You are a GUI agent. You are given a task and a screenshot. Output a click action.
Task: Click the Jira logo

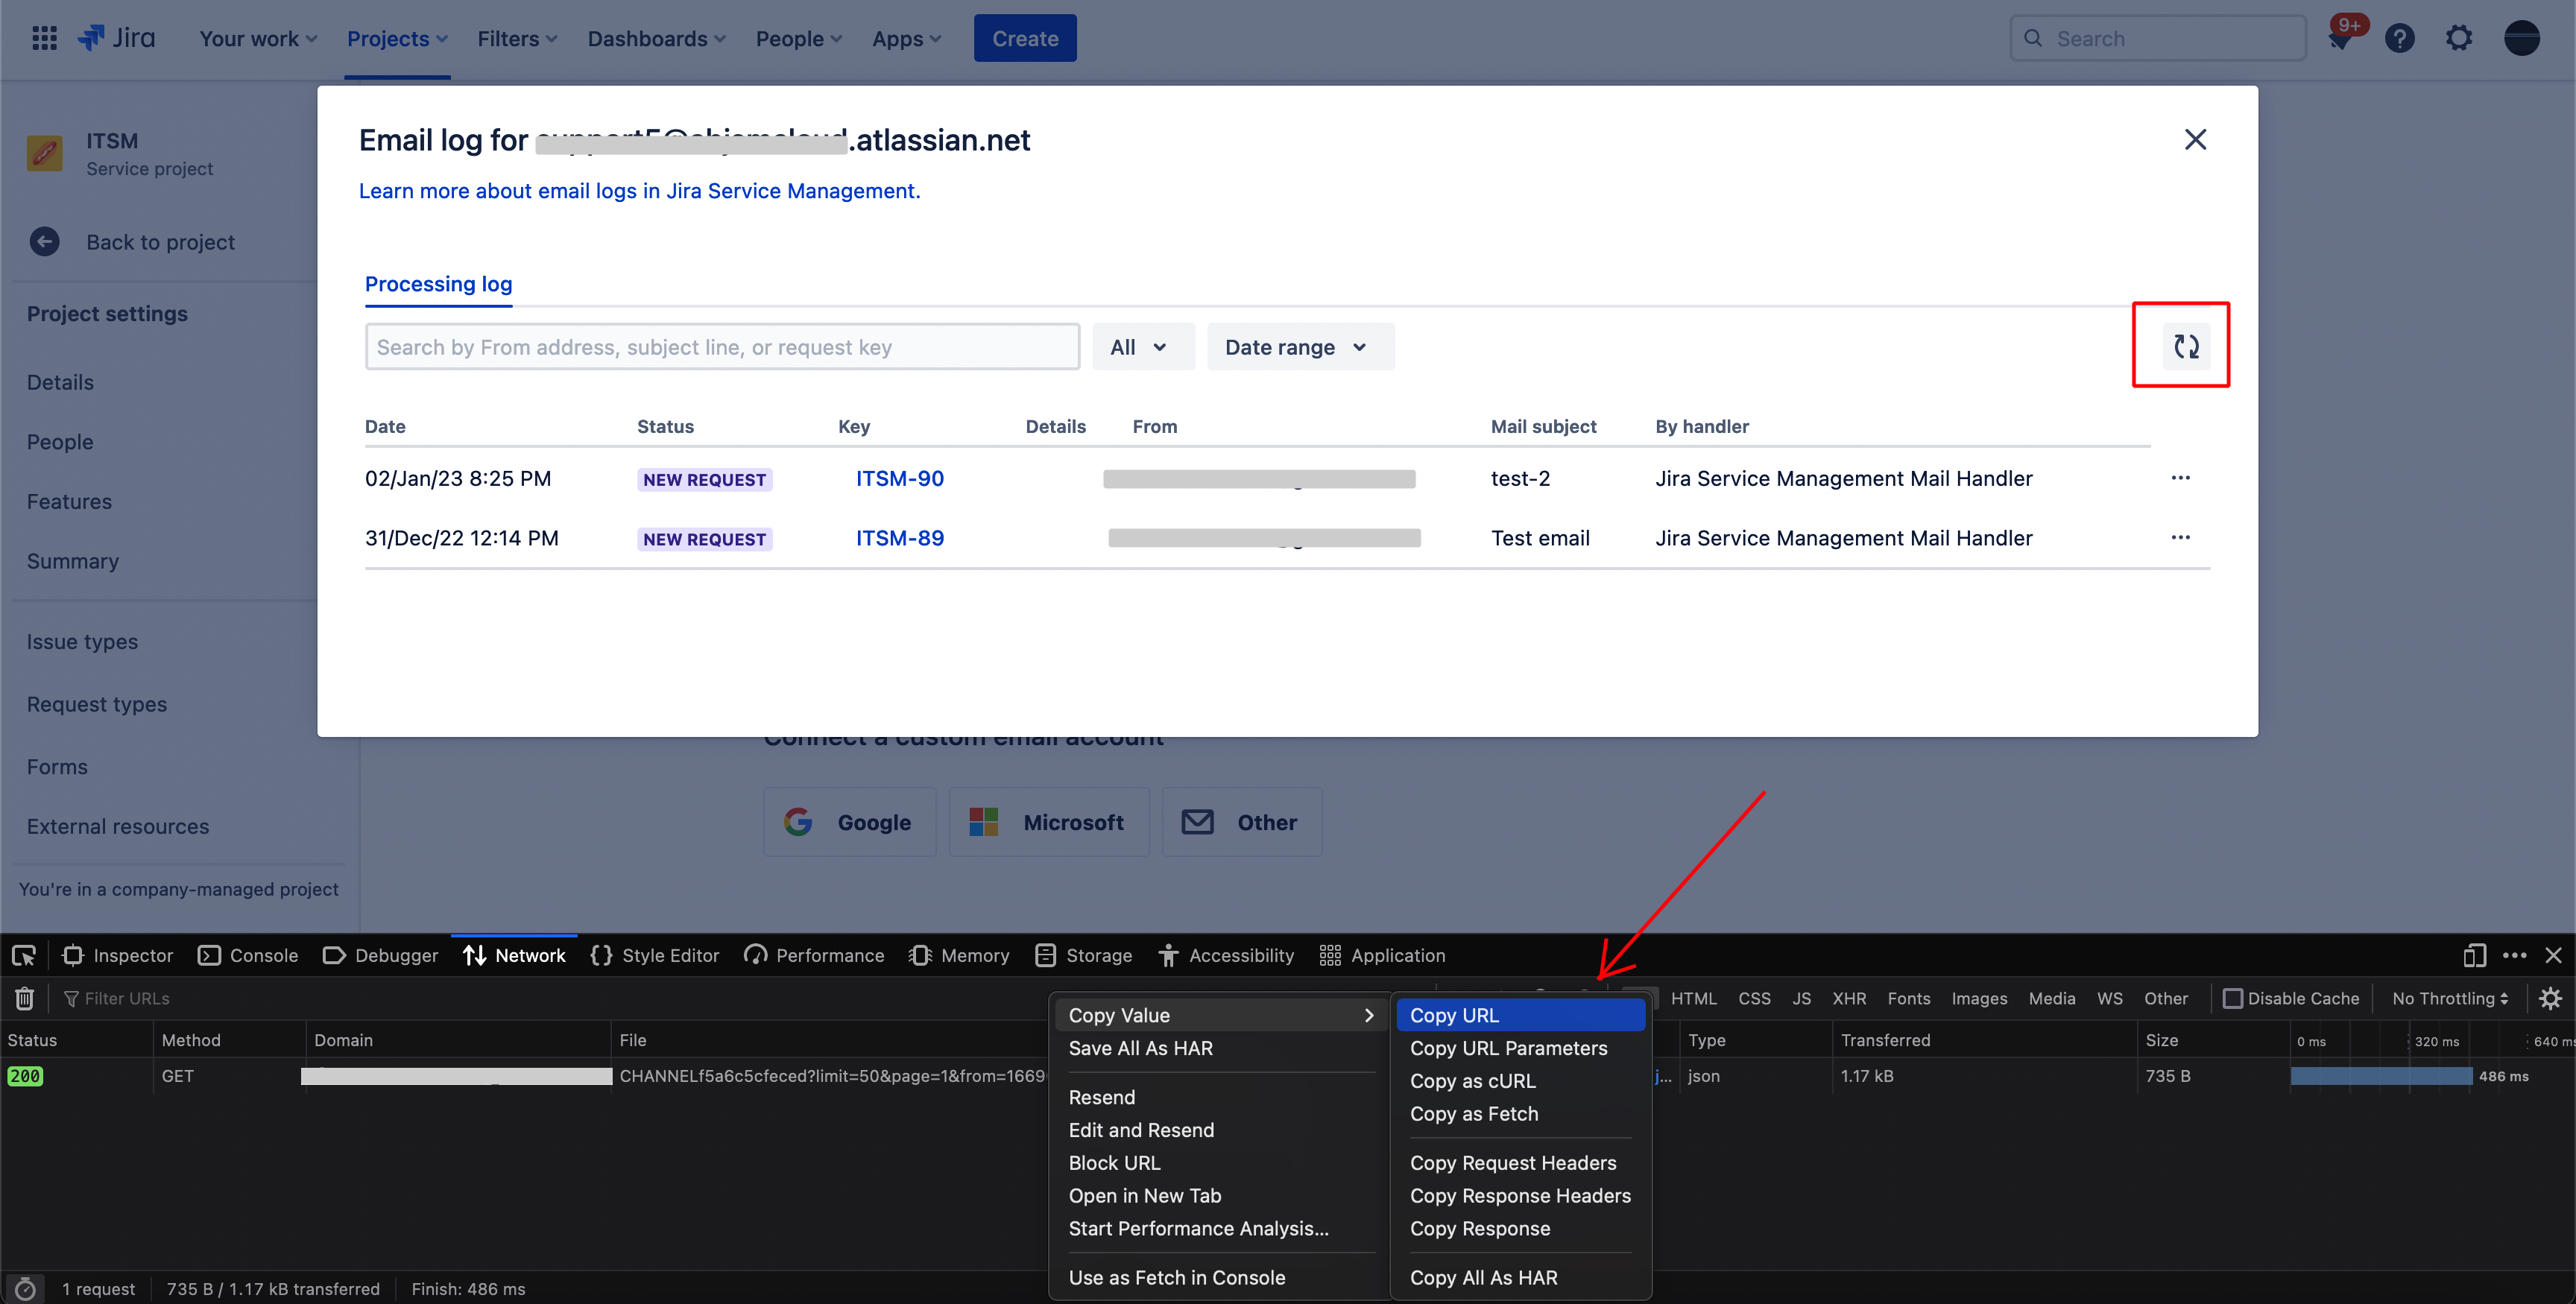[116, 38]
